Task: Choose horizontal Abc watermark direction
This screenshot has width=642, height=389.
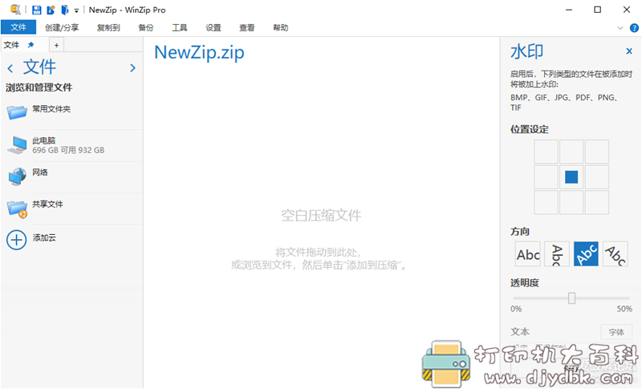Action: pos(528,254)
